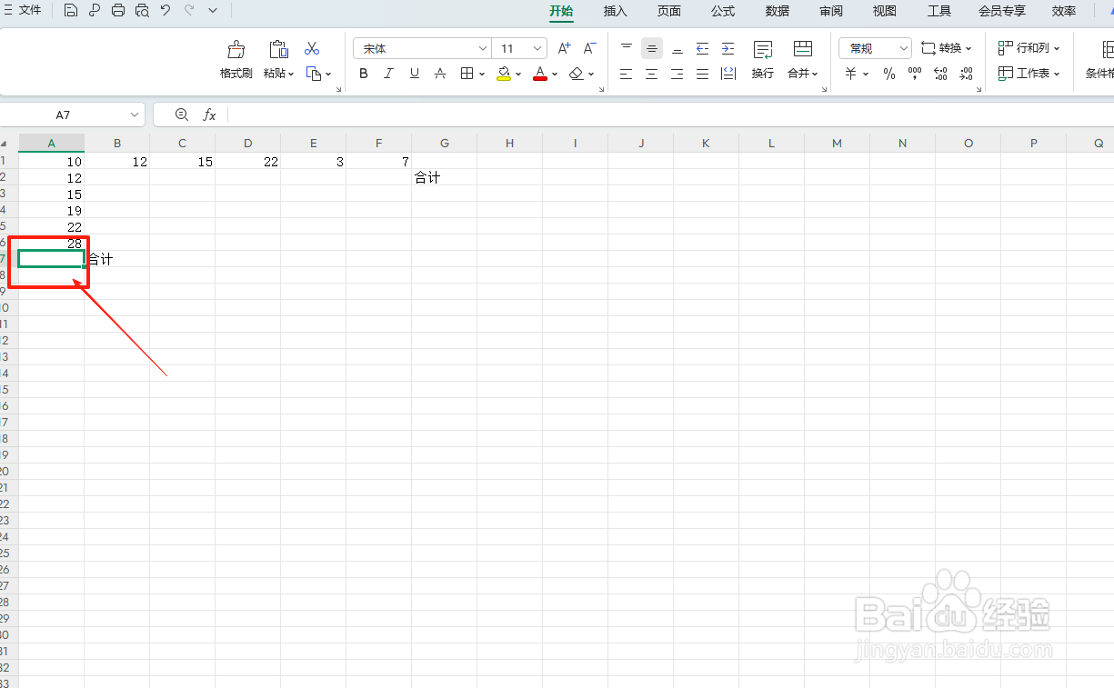Click the distributed alignment icon
The image size is (1114, 688).
coord(728,74)
